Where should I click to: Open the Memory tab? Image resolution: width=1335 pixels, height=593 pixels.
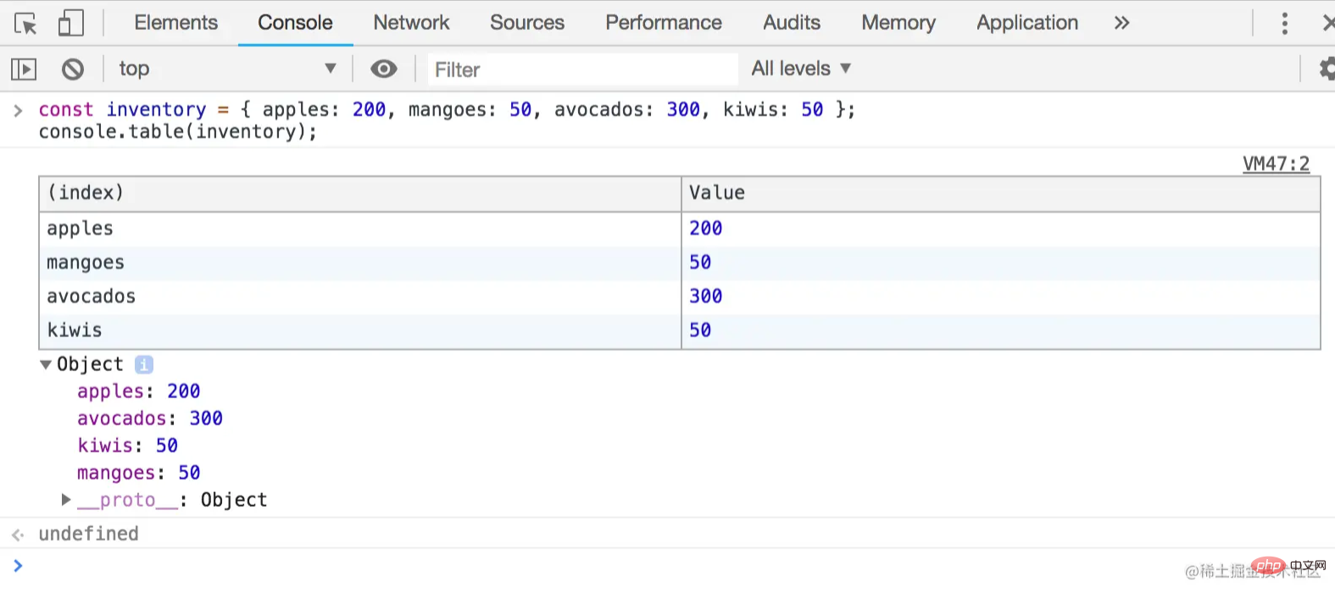898,23
